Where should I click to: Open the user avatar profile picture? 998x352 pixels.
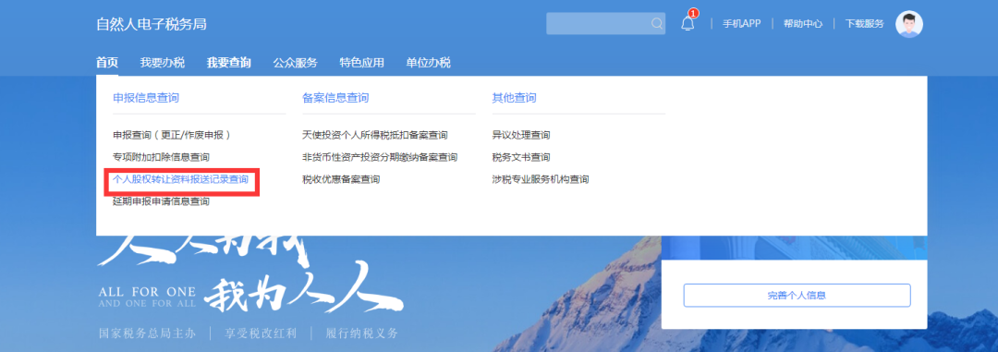point(909,23)
